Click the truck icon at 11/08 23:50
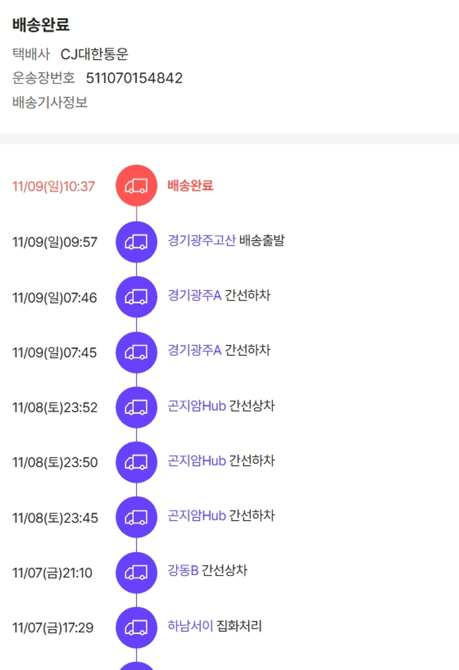 pyautogui.click(x=136, y=462)
